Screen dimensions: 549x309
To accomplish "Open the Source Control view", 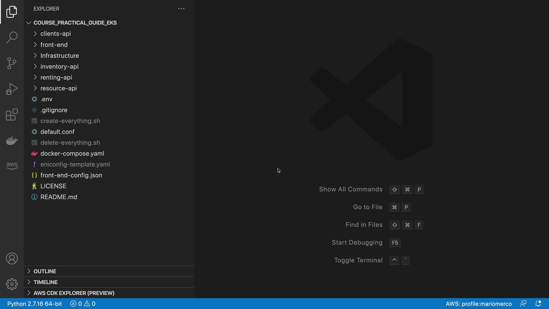I will tap(12, 63).
